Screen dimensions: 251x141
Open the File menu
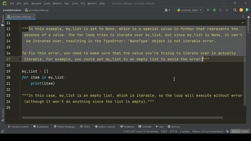pyautogui.click(x=12, y=4)
